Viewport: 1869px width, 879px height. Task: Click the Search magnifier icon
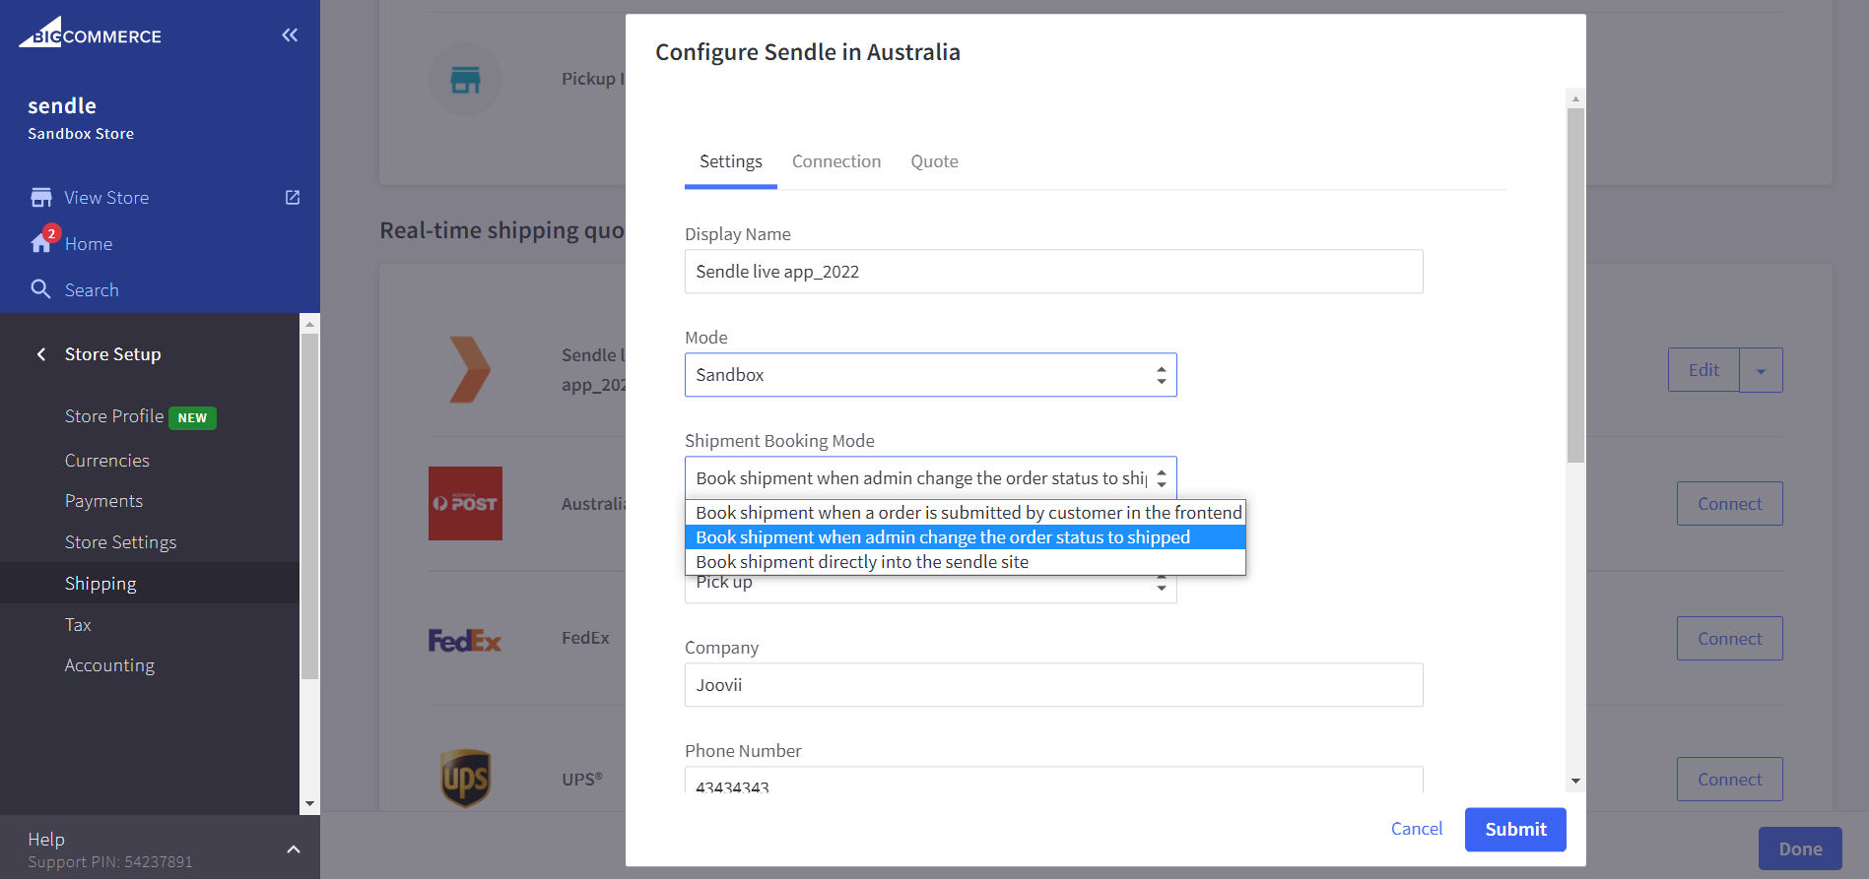click(40, 289)
